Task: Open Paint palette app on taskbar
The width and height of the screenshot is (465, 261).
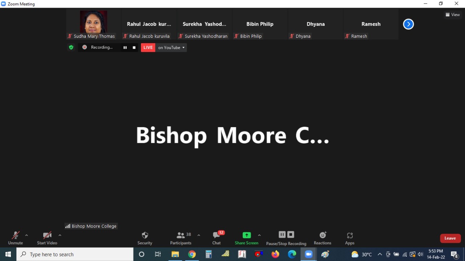Action: [x=325, y=254]
